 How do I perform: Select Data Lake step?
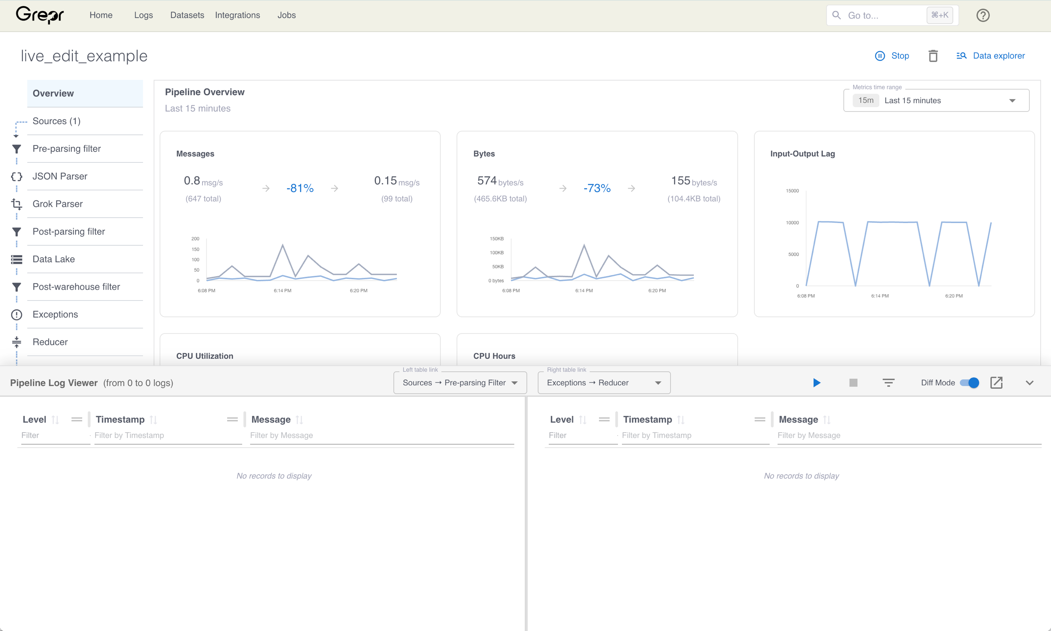point(85,259)
